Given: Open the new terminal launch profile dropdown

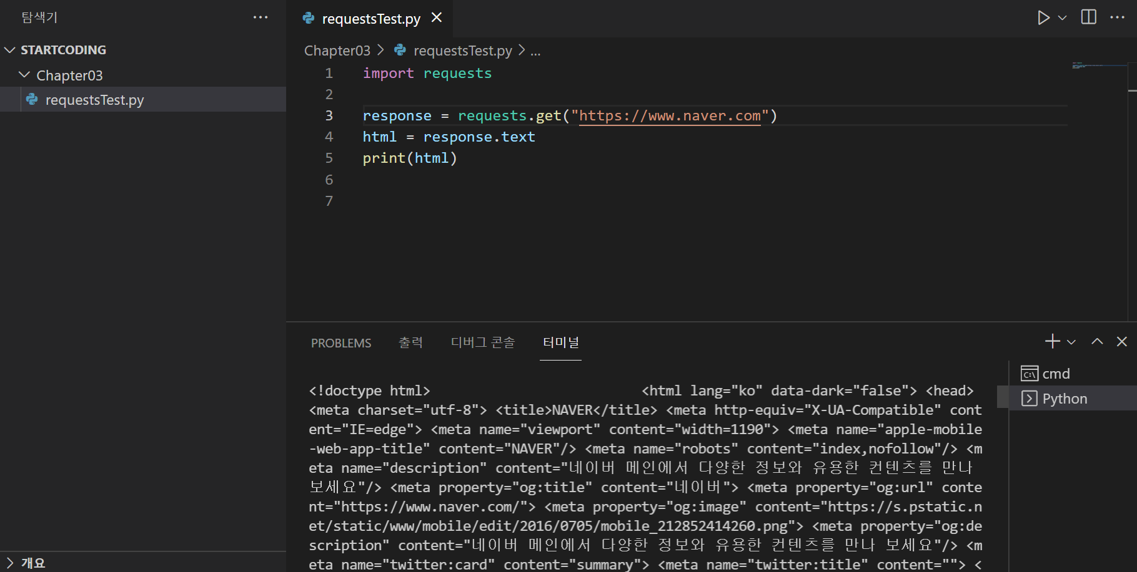Looking at the screenshot, I should (x=1071, y=342).
